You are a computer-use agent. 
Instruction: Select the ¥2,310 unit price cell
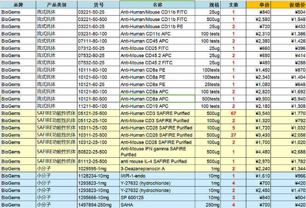[x=259, y=34]
